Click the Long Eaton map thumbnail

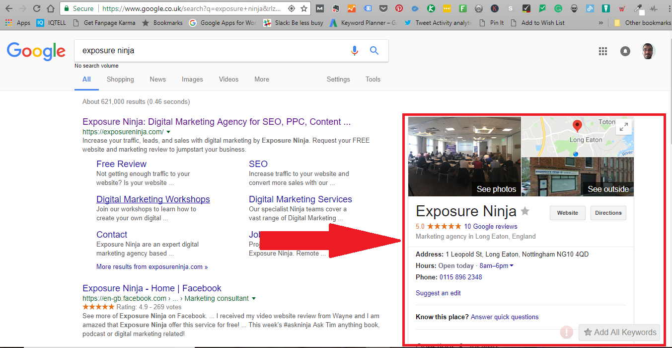578,137
